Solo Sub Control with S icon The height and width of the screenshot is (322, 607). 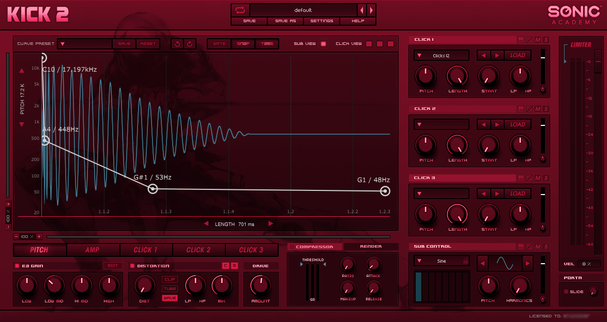(x=546, y=246)
